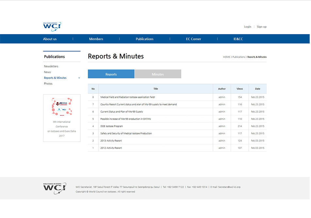The image size is (311, 218).
Task: Click the Sign up link
Action: [261, 27]
